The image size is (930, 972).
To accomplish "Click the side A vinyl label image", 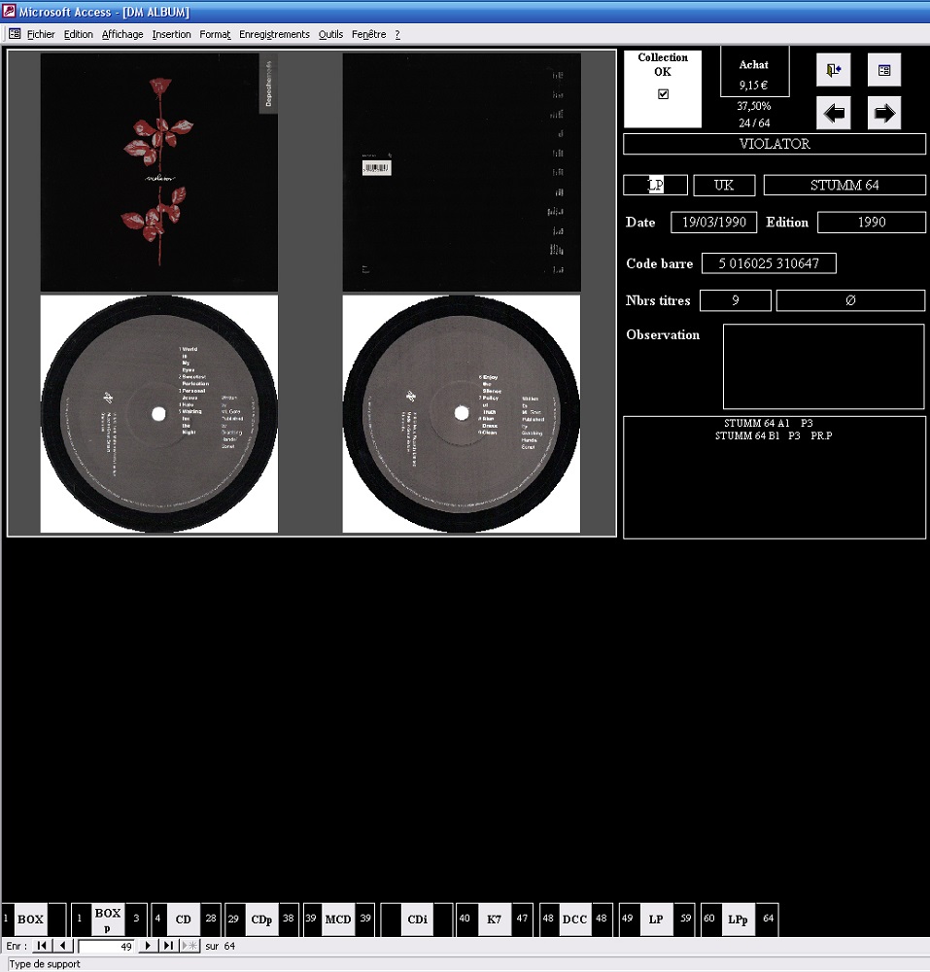I will pyautogui.click(x=159, y=413).
